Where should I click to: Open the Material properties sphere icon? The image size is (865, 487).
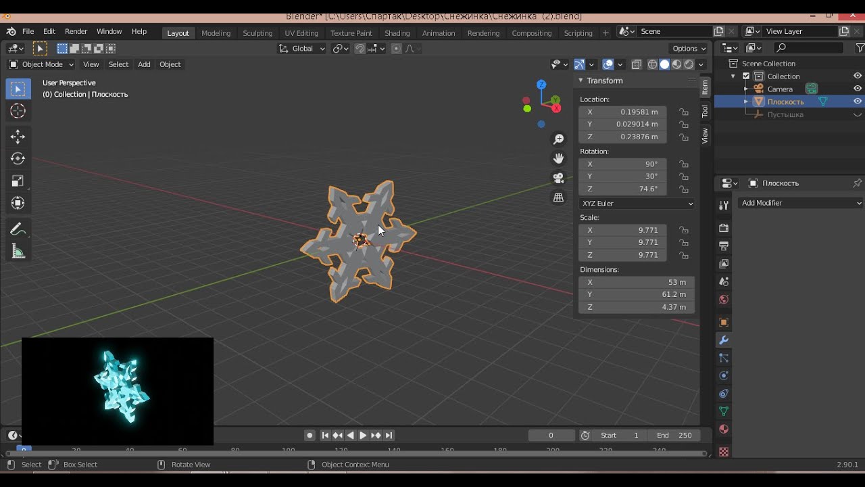tap(724, 429)
